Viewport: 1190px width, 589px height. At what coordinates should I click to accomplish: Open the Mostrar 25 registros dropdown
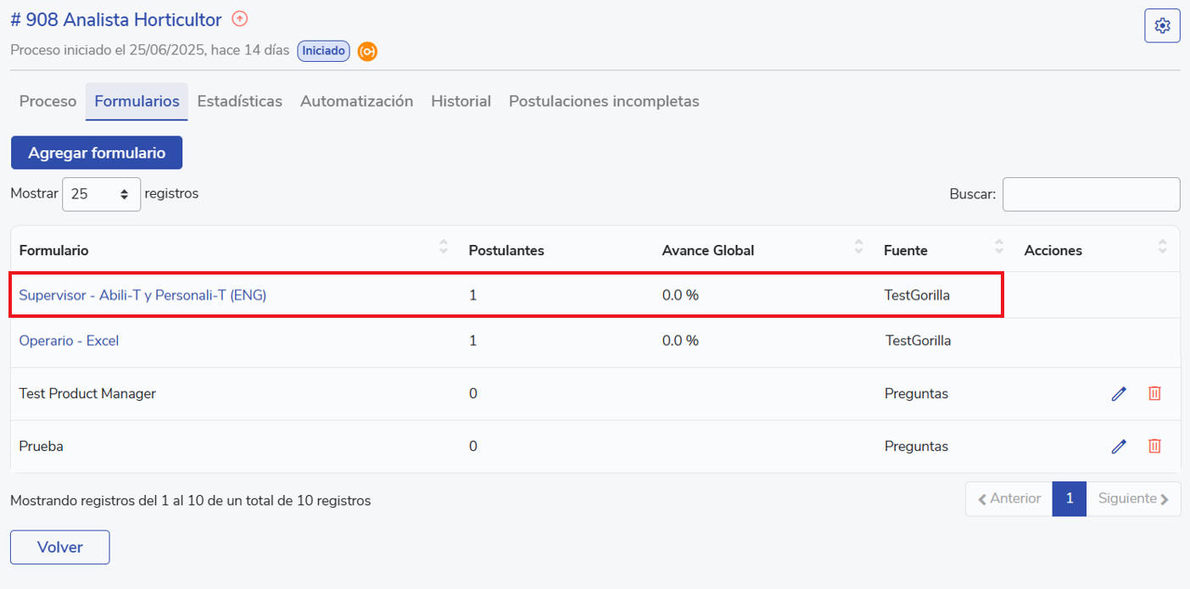pos(102,194)
